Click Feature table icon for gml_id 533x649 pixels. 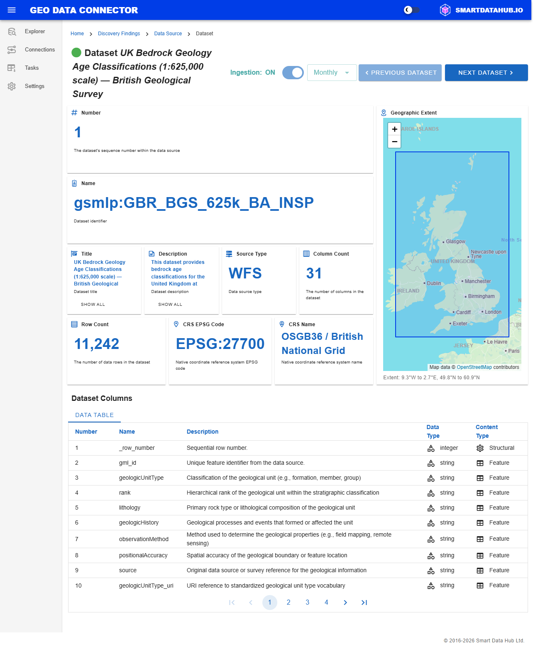coord(480,463)
